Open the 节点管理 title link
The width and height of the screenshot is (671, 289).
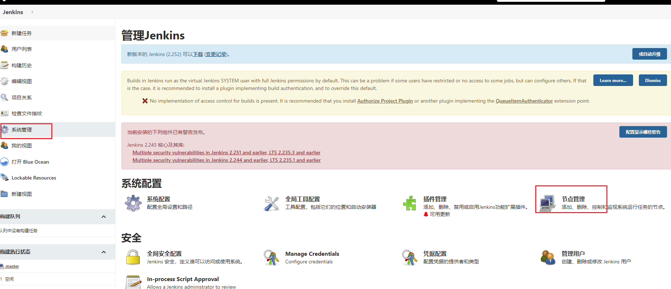pyautogui.click(x=573, y=199)
